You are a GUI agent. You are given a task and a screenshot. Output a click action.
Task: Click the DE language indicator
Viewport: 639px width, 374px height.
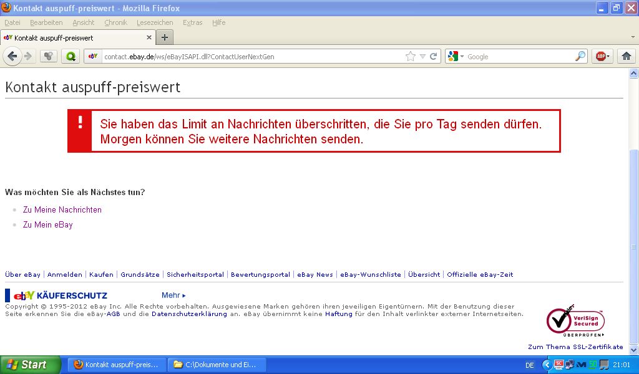529,365
